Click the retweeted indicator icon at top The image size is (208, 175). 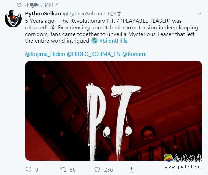point(20,5)
